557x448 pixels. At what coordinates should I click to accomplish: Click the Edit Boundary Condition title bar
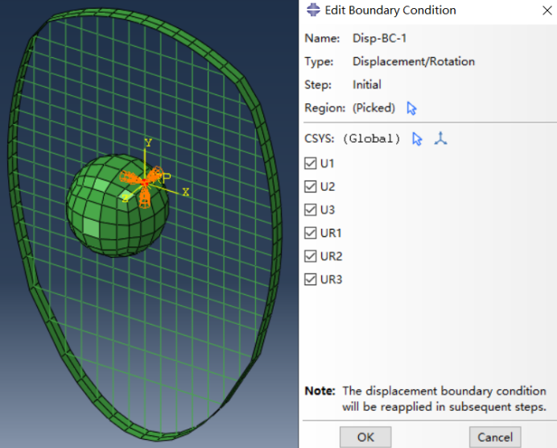419,10
